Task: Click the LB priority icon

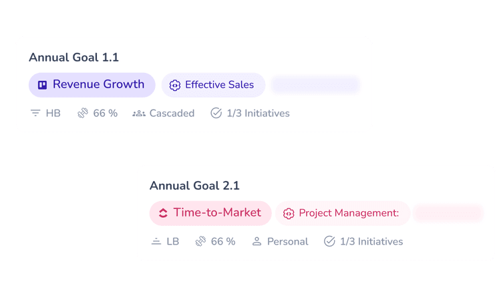Action: point(156,242)
